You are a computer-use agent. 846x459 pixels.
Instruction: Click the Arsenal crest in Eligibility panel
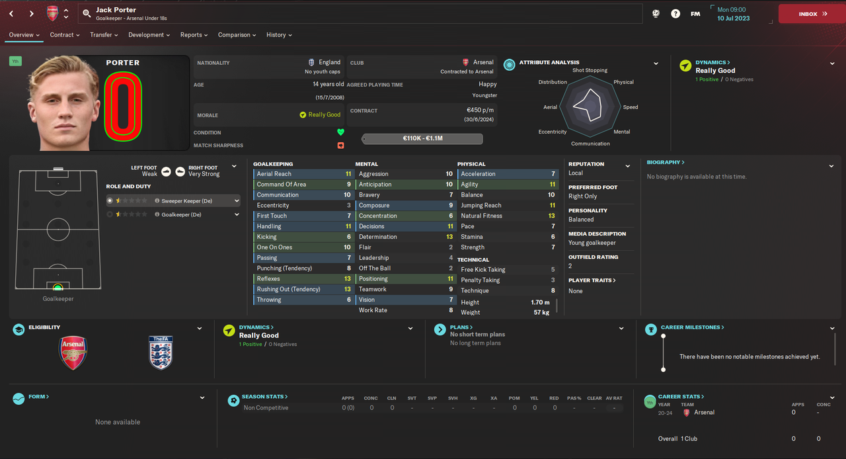point(73,353)
